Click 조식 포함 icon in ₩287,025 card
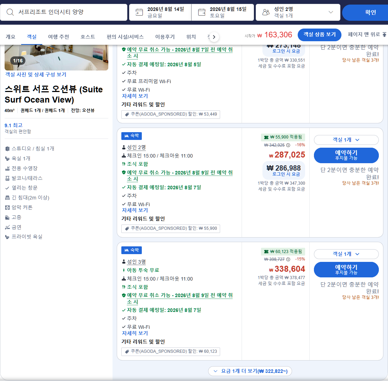 pos(123,164)
